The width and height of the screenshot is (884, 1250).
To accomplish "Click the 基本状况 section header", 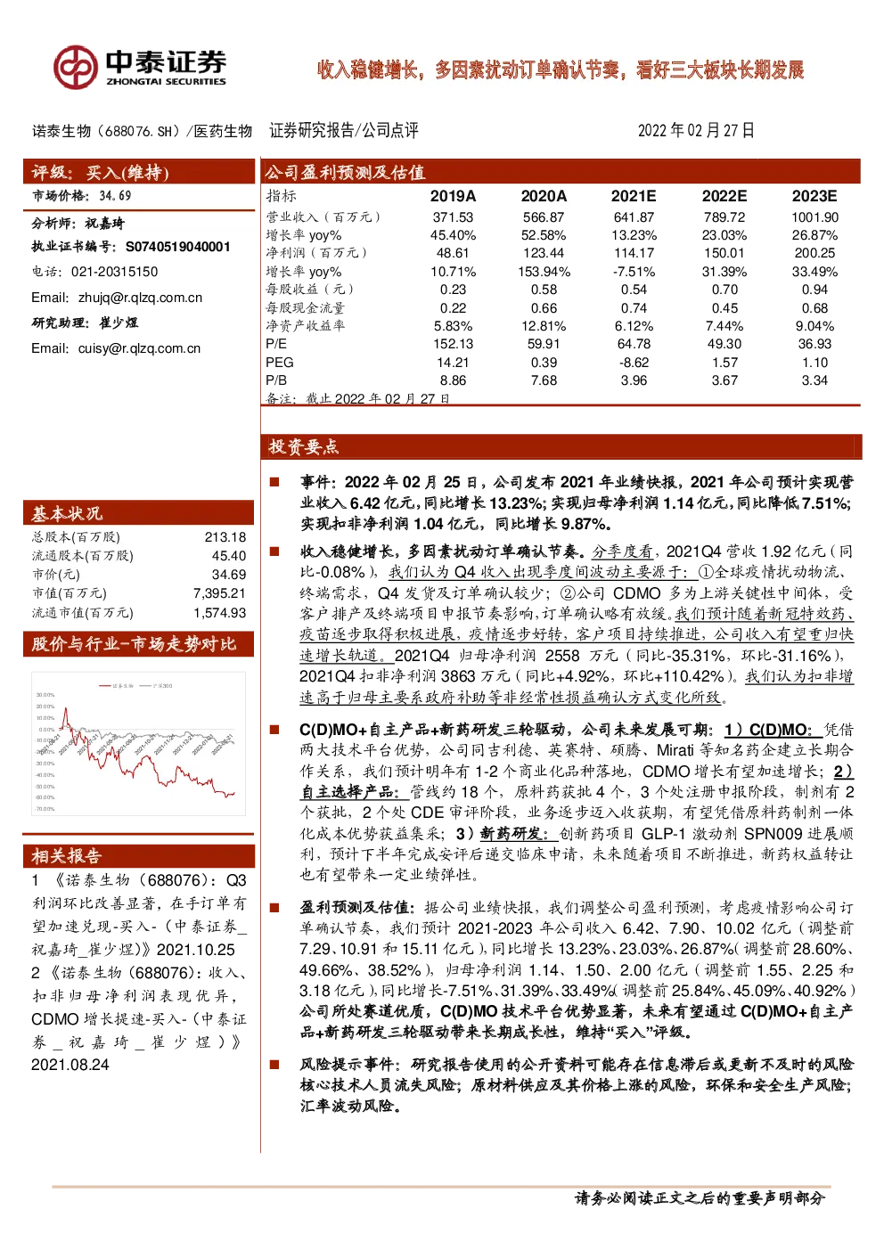I will [x=139, y=513].
